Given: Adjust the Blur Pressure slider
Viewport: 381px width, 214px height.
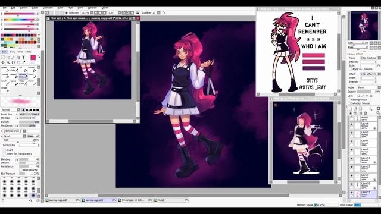Looking at the screenshot, I should coord(29,174).
